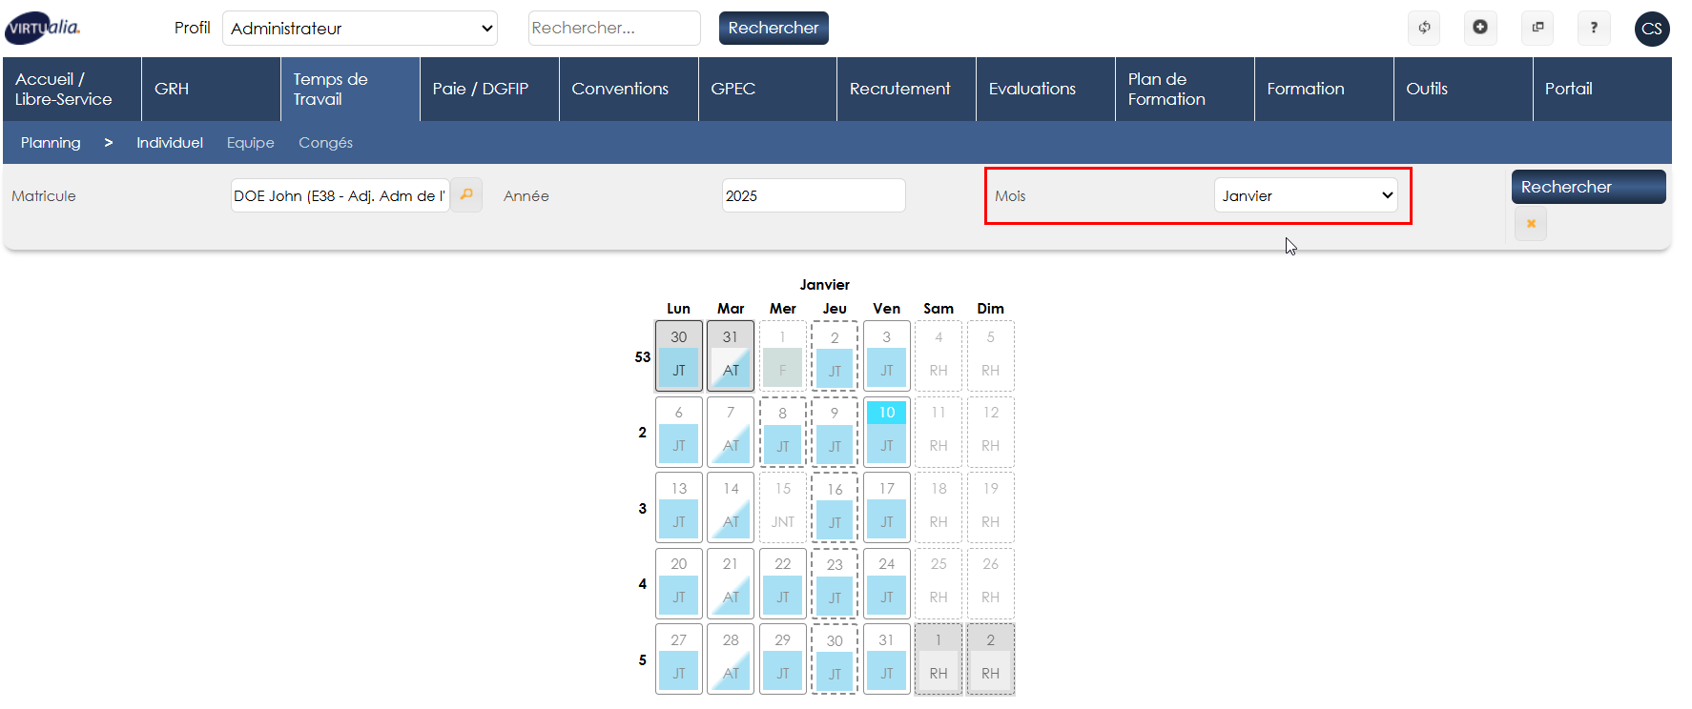1692x709 pixels.
Task: Click the refresh arrows icon in top bar
Action: [x=1424, y=28]
